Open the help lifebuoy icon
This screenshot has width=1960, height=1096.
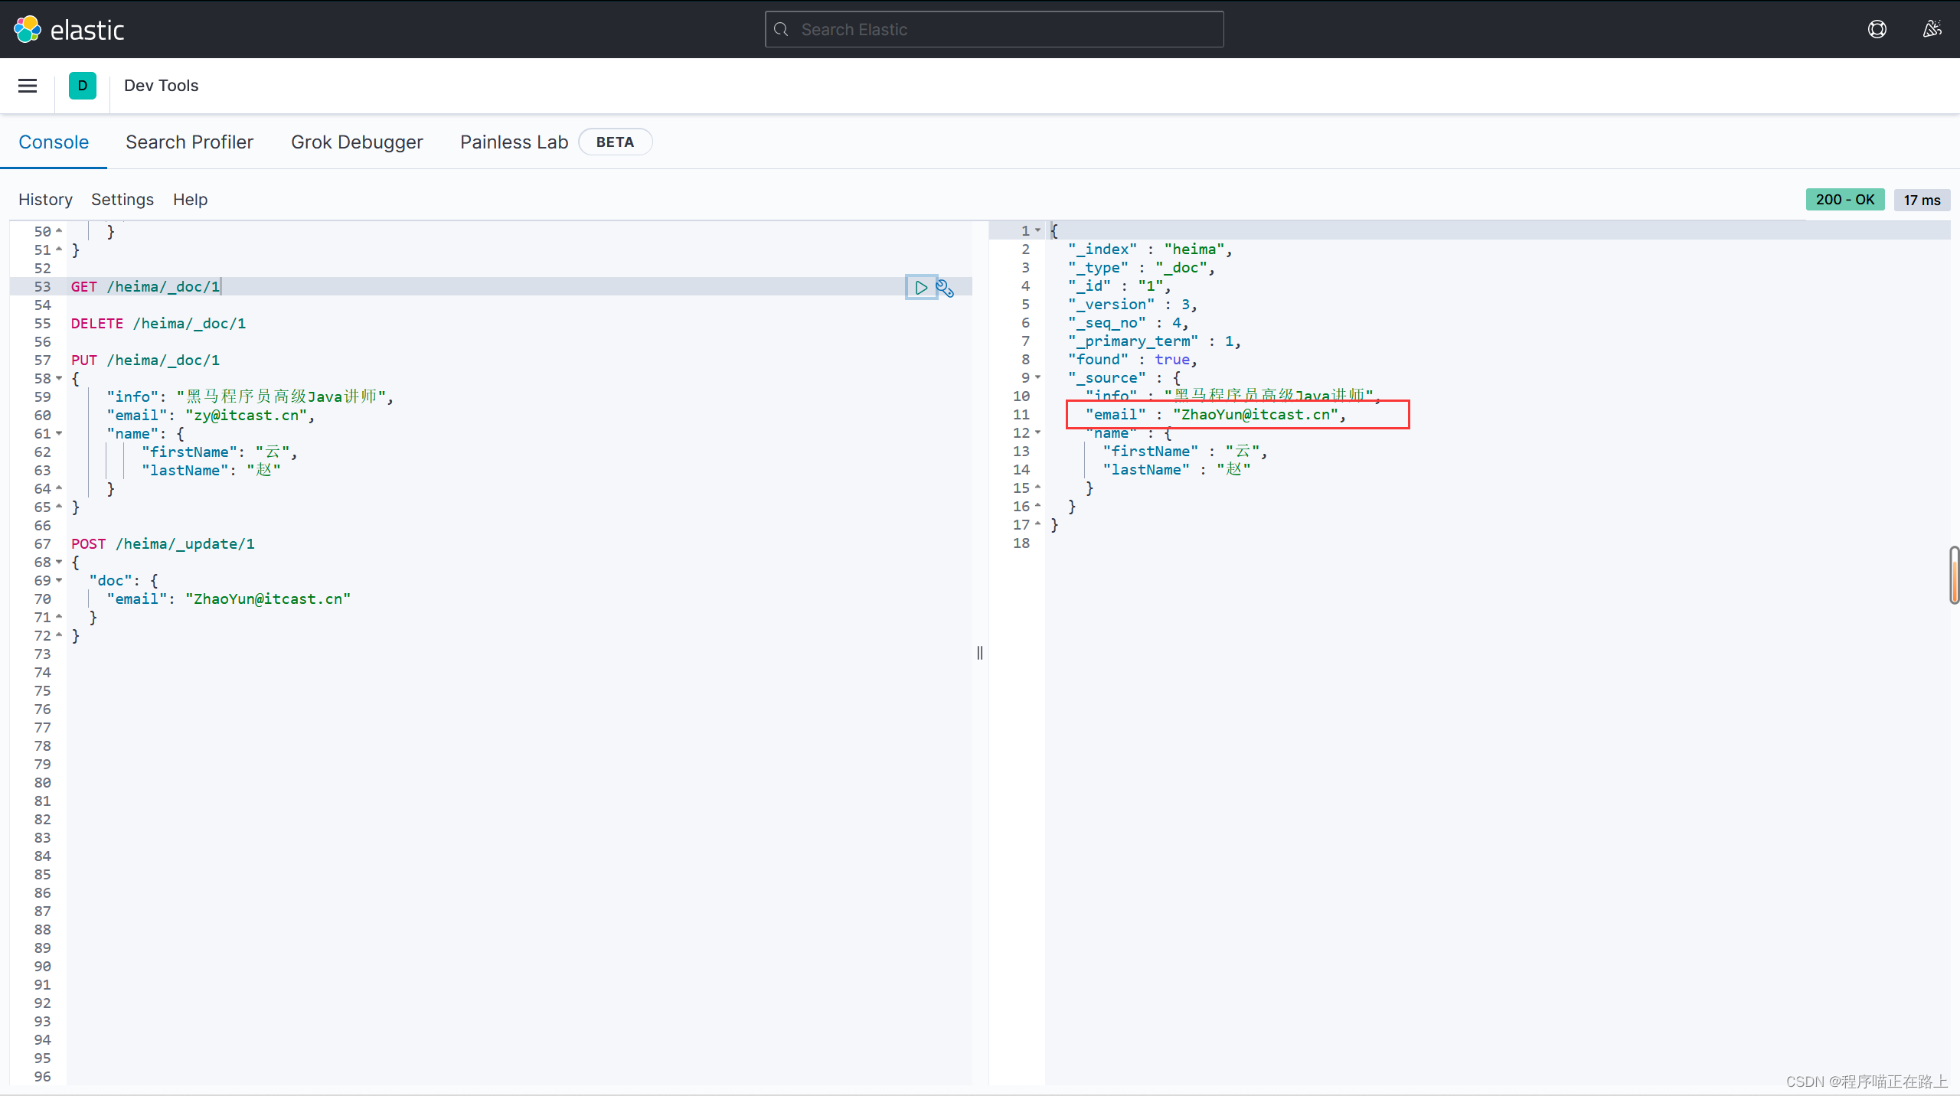click(1877, 29)
